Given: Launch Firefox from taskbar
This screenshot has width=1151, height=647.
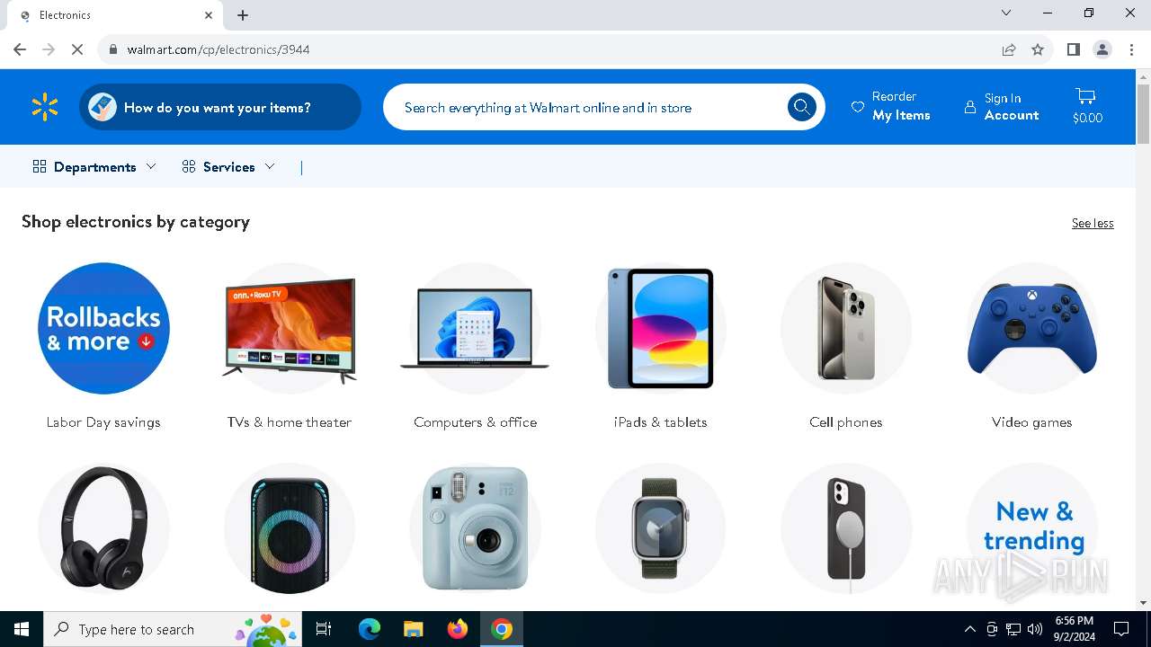Looking at the screenshot, I should [458, 629].
